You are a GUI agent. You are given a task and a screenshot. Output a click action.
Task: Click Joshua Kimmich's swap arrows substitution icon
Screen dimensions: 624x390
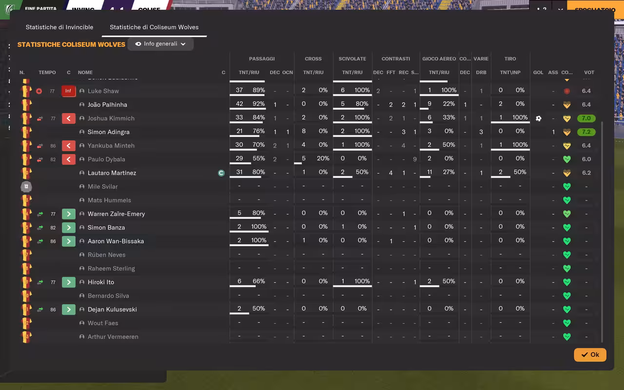40,118
